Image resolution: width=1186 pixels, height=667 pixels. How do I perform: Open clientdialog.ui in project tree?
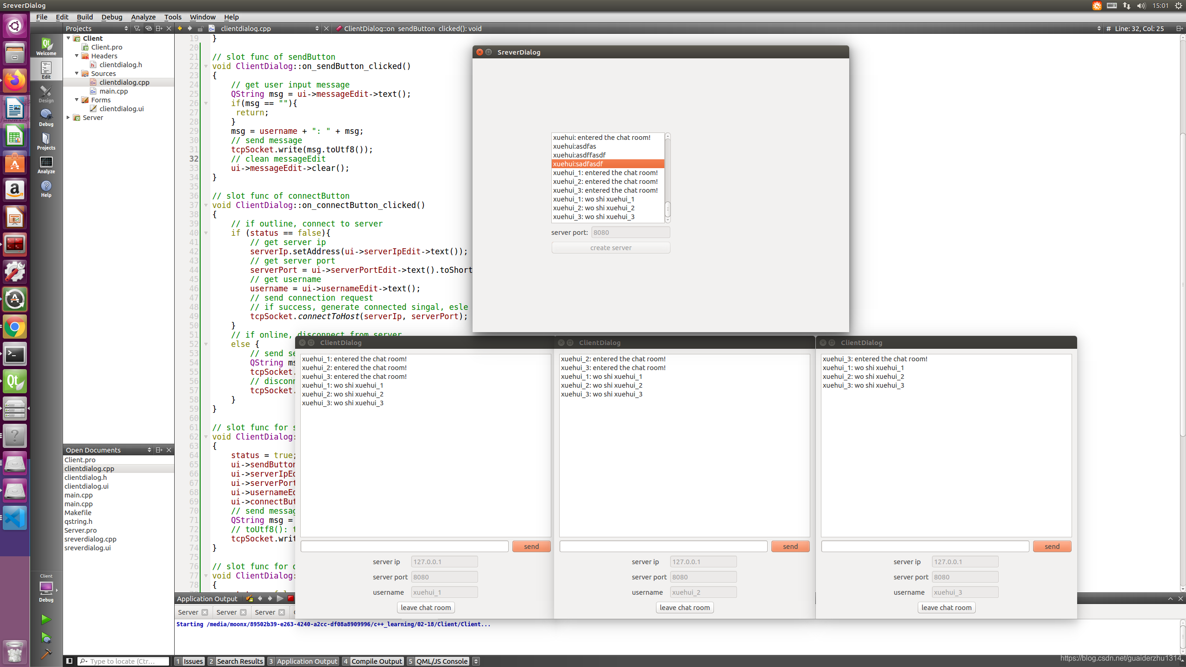coord(121,108)
